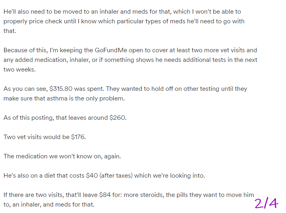This screenshot has width=286, height=213.
Task: Click the phrase 'Because of this'
Action: (26, 50)
